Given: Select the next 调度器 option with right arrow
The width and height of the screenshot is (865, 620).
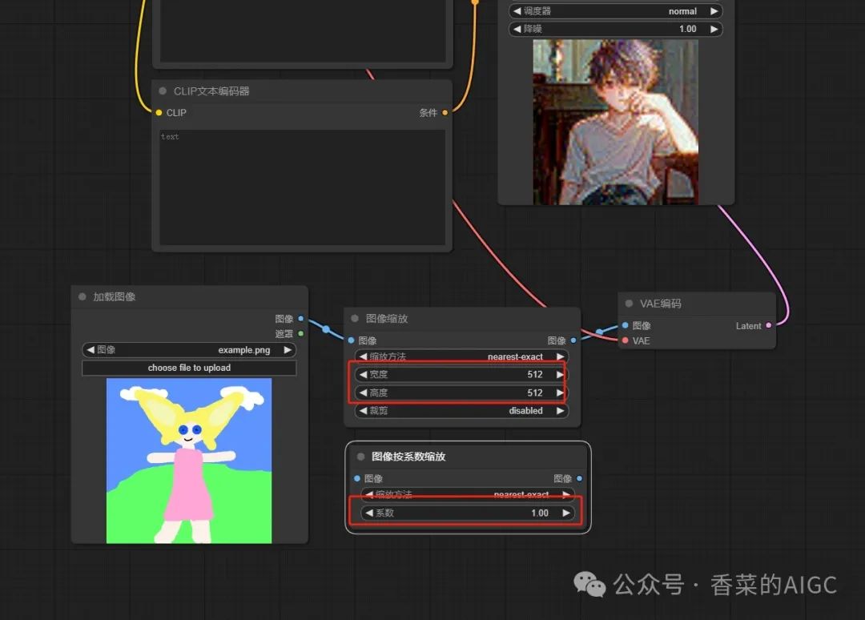Looking at the screenshot, I should (714, 11).
